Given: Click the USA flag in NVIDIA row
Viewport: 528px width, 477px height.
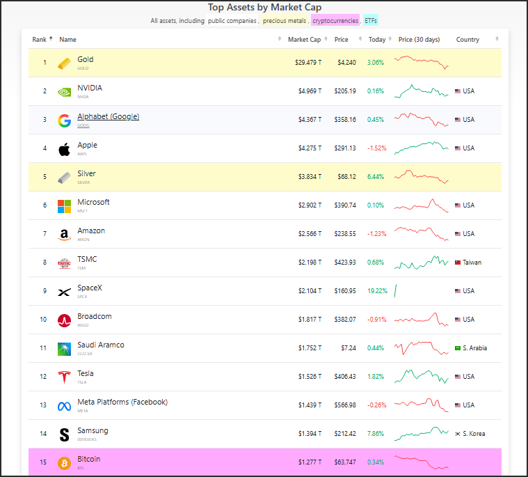Looking at the screenshot, I should coord(458,91).
